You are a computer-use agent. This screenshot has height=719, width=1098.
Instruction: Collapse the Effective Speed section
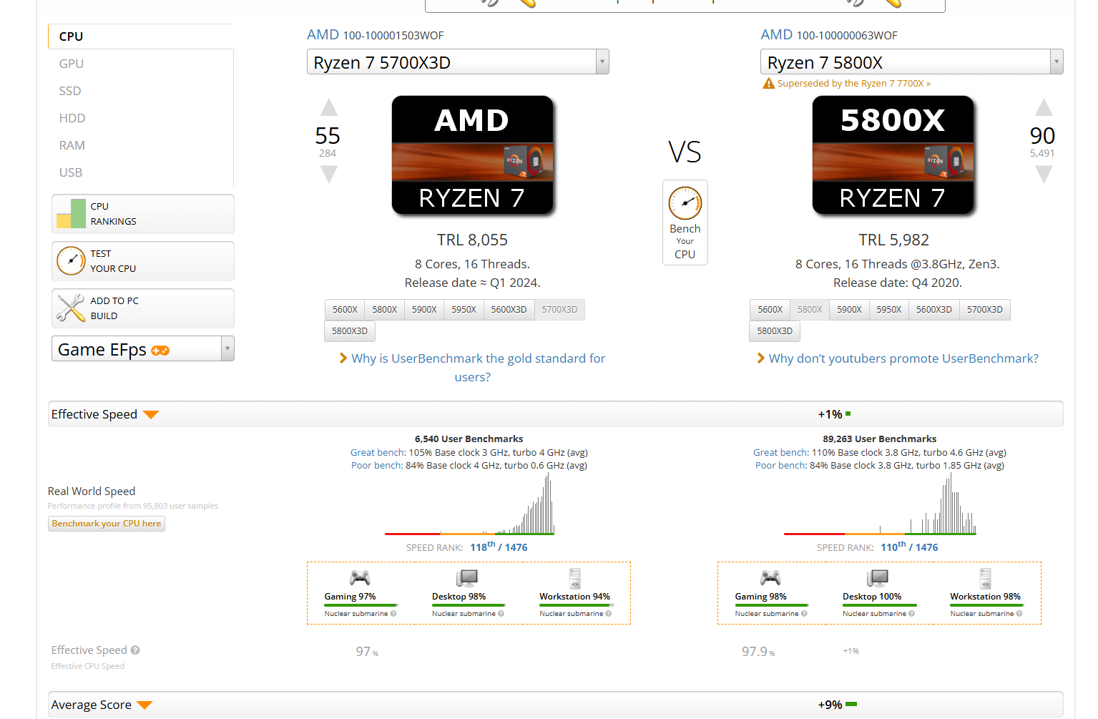point(151,415)
